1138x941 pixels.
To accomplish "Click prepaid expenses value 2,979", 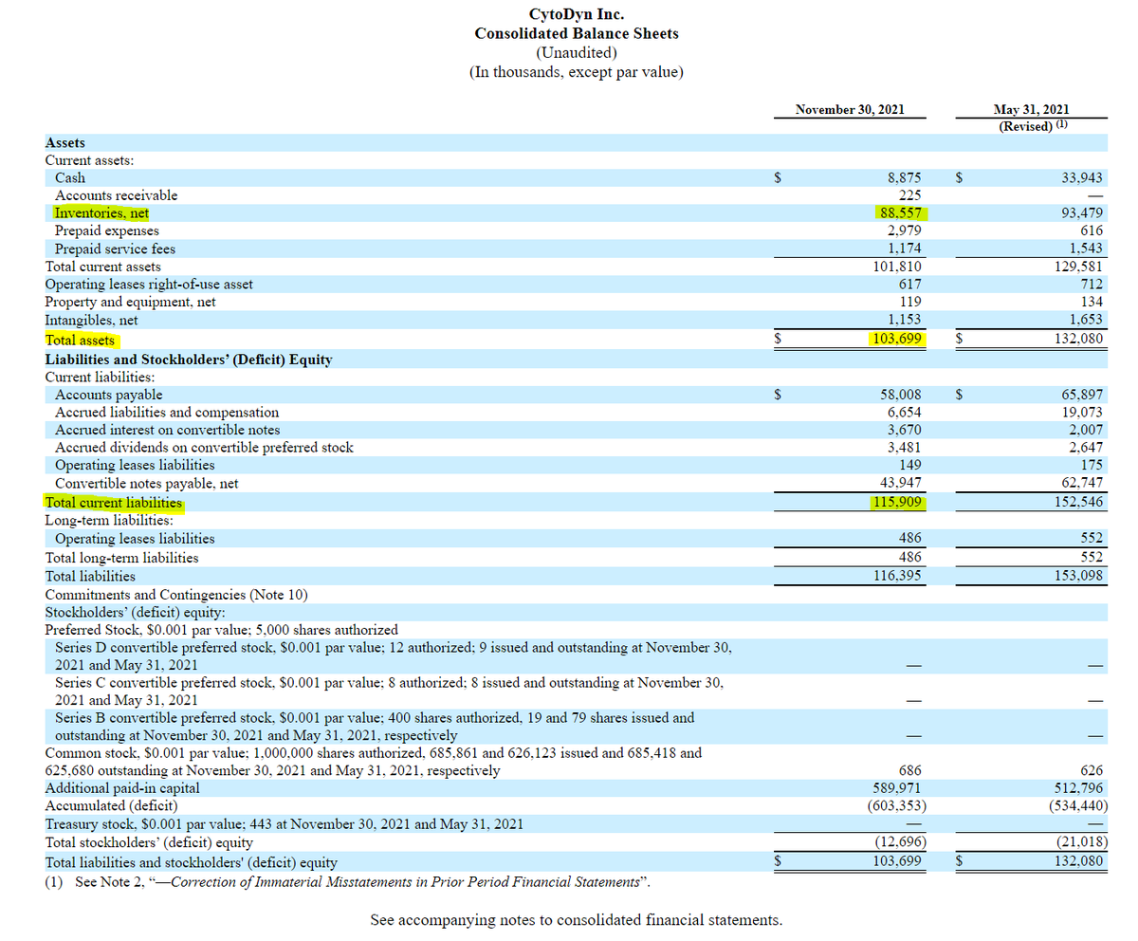I will pyautogui.click(x=905, y=231).
